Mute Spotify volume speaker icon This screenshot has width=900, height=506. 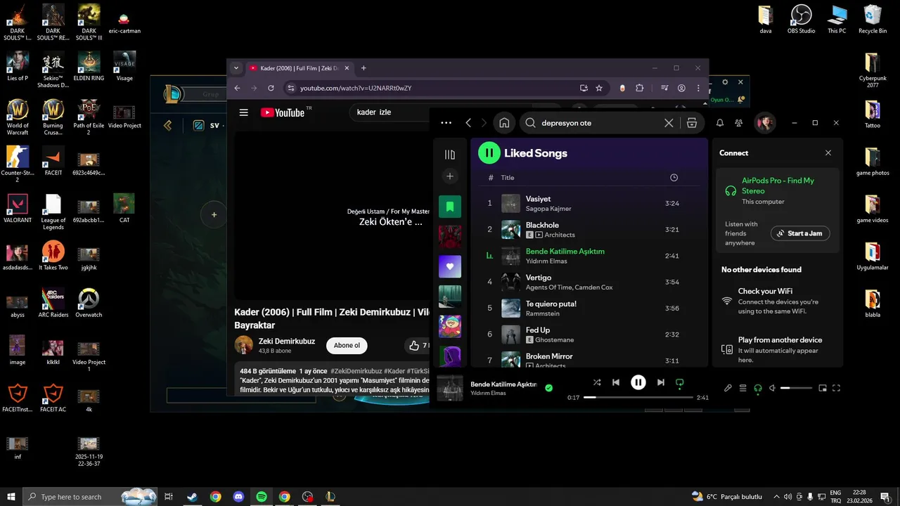[x=772, y=388]
